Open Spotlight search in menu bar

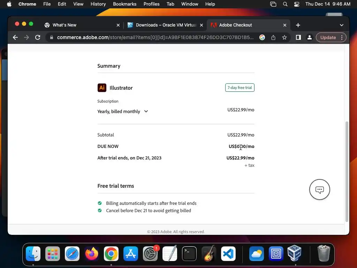(x=285, y=4)
